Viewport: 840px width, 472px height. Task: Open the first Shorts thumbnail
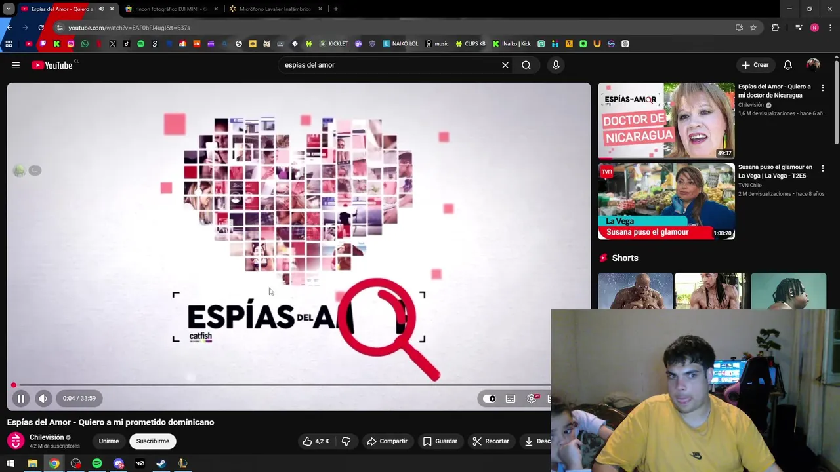click(x=635, y=291)
